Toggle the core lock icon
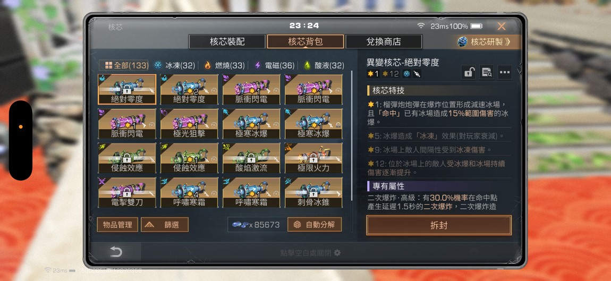611x281 pixels. (469, 72)
